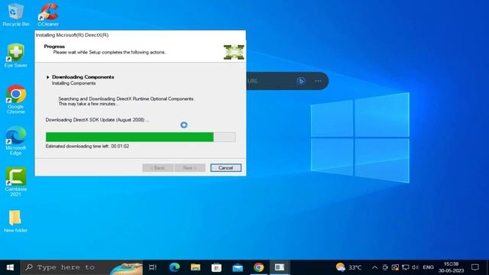The image size is (489, 275).
Task: Open the three-dots menu in URL bar
Action: click(318, 81)
